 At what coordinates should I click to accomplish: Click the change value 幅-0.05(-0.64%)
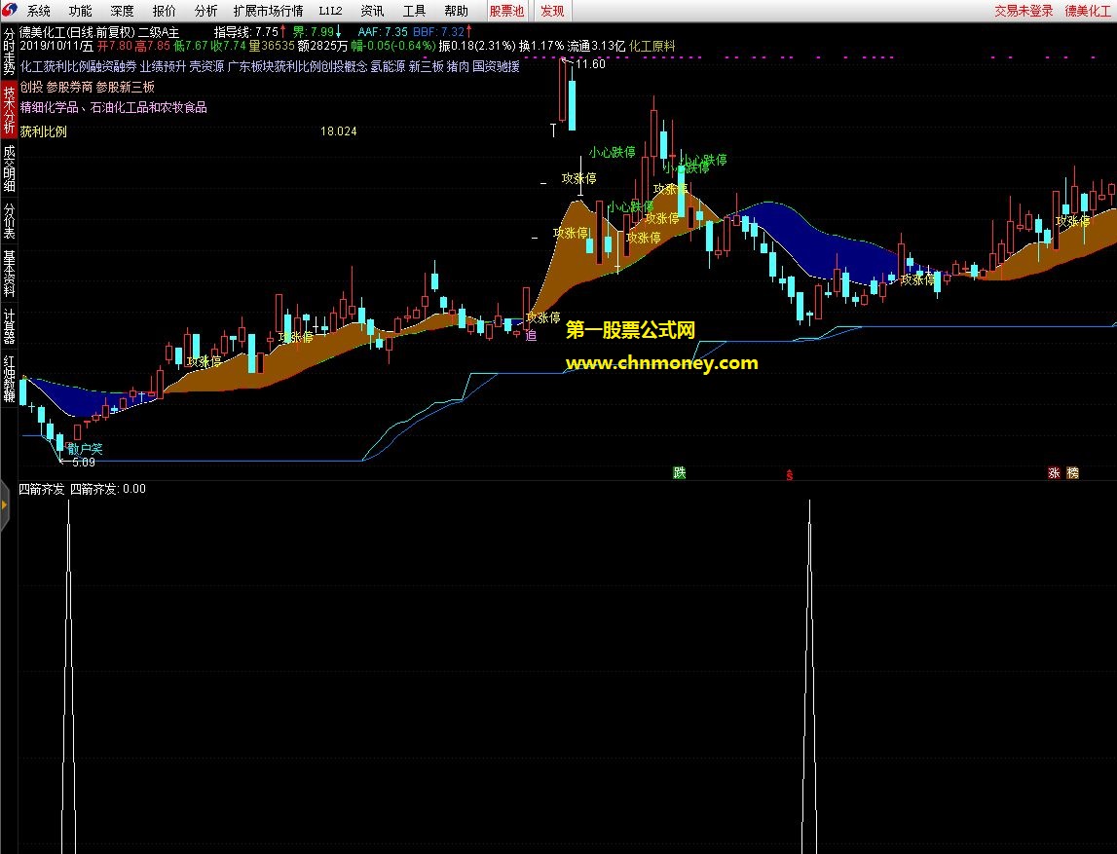pyautogui.click(x=393, y=47)
